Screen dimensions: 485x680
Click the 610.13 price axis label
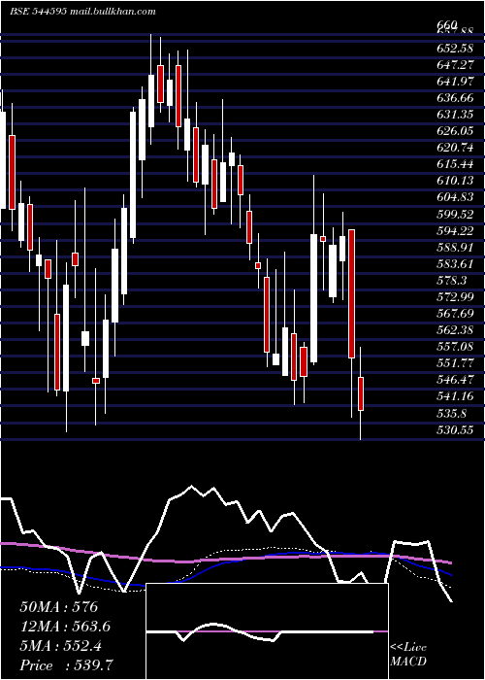pyautogui.click(x=455, y=181)
